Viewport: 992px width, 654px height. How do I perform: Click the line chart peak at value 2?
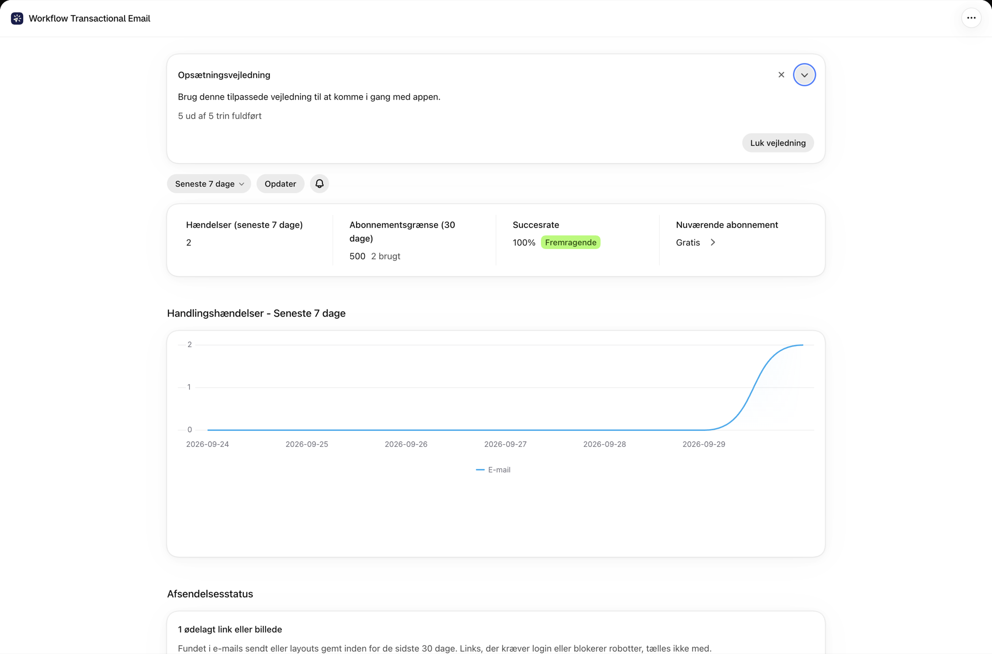coord(802,345)
